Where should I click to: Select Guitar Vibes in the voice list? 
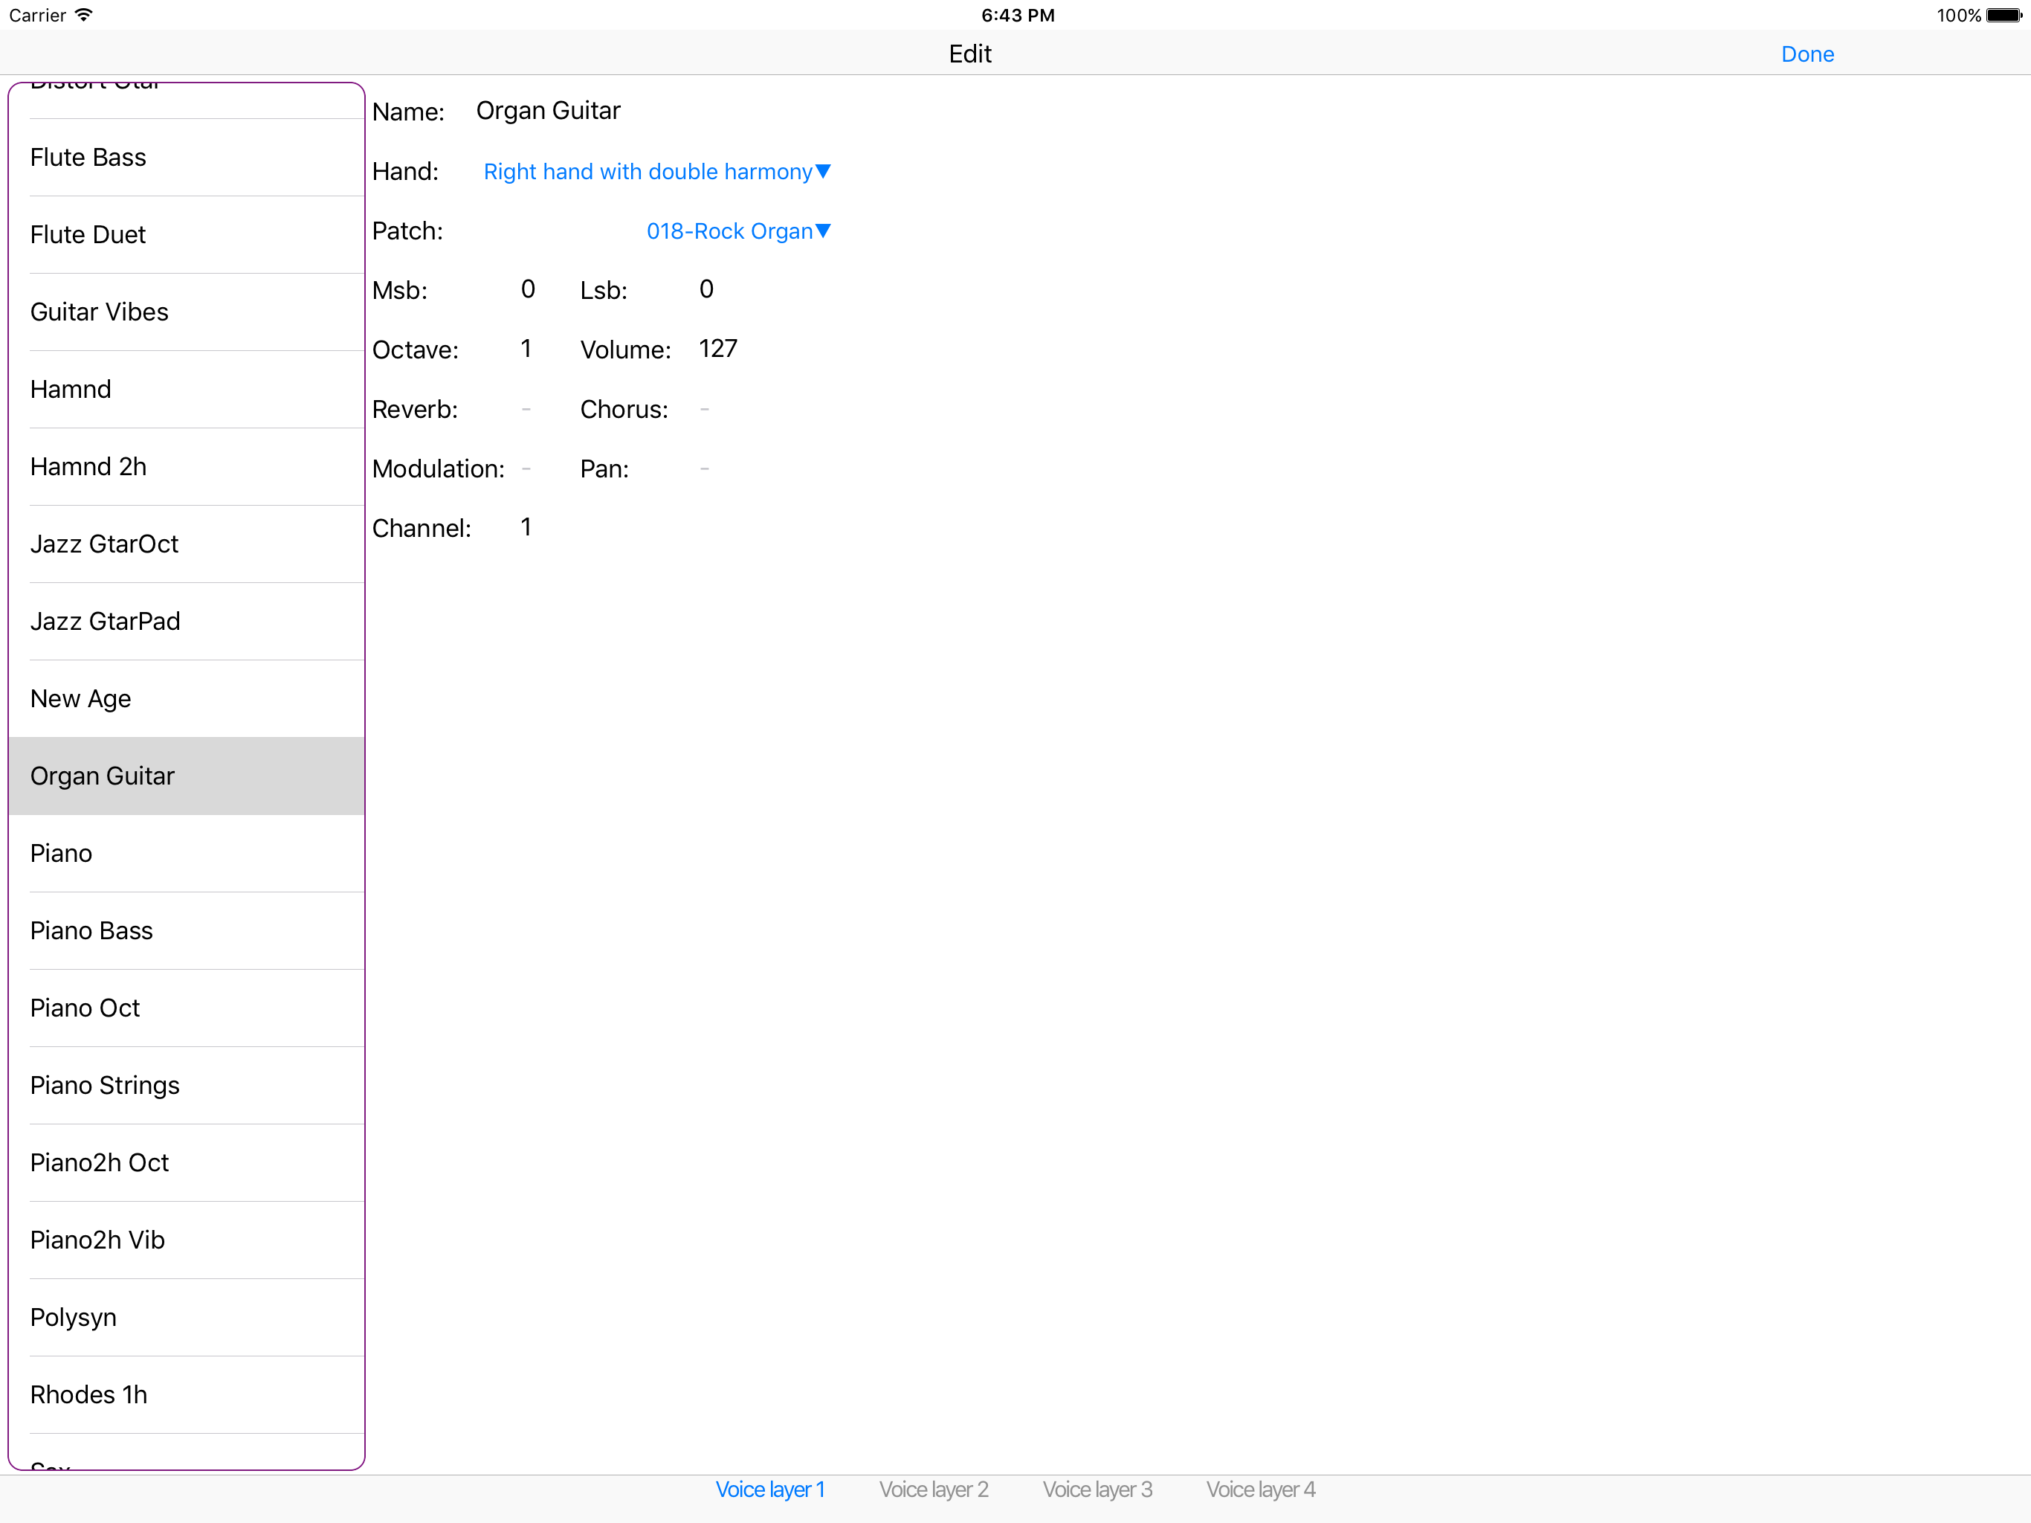[187, 312]
